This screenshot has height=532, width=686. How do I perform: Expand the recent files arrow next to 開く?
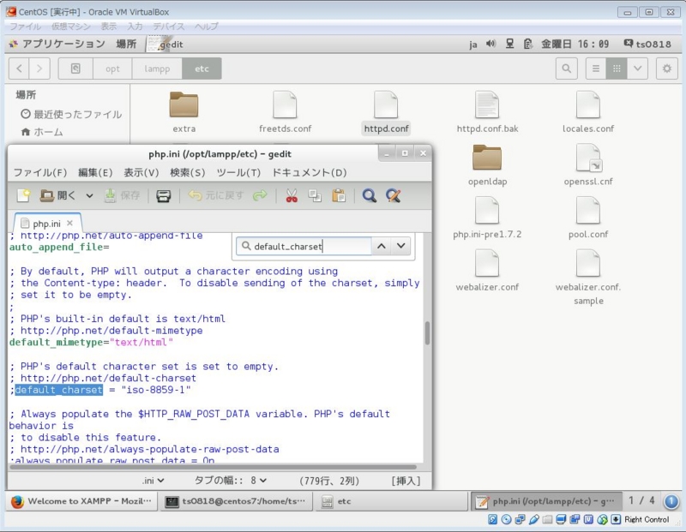[x=89, y=196]
